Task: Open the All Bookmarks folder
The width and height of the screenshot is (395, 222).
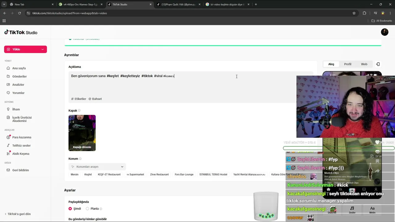Action: [x=382, y=21]
